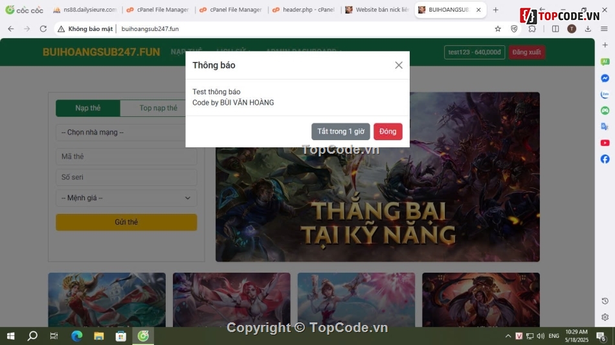615x345 pixels.
Task: Open new tab with plus icon
Action: coord(496,10)
